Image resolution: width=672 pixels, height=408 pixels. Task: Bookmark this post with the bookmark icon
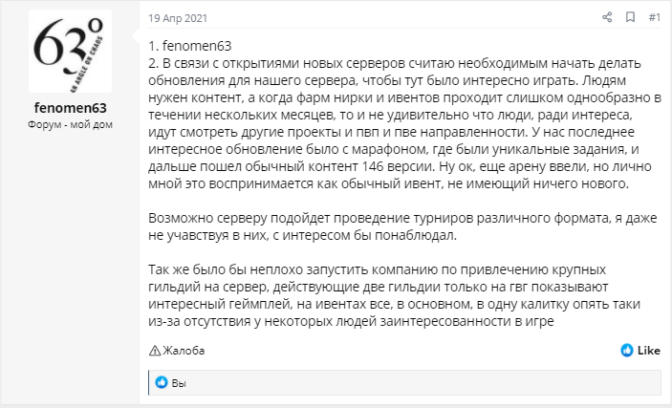[630, 17]
